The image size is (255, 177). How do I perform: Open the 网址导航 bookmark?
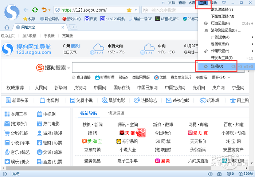(x=50, y=19)
